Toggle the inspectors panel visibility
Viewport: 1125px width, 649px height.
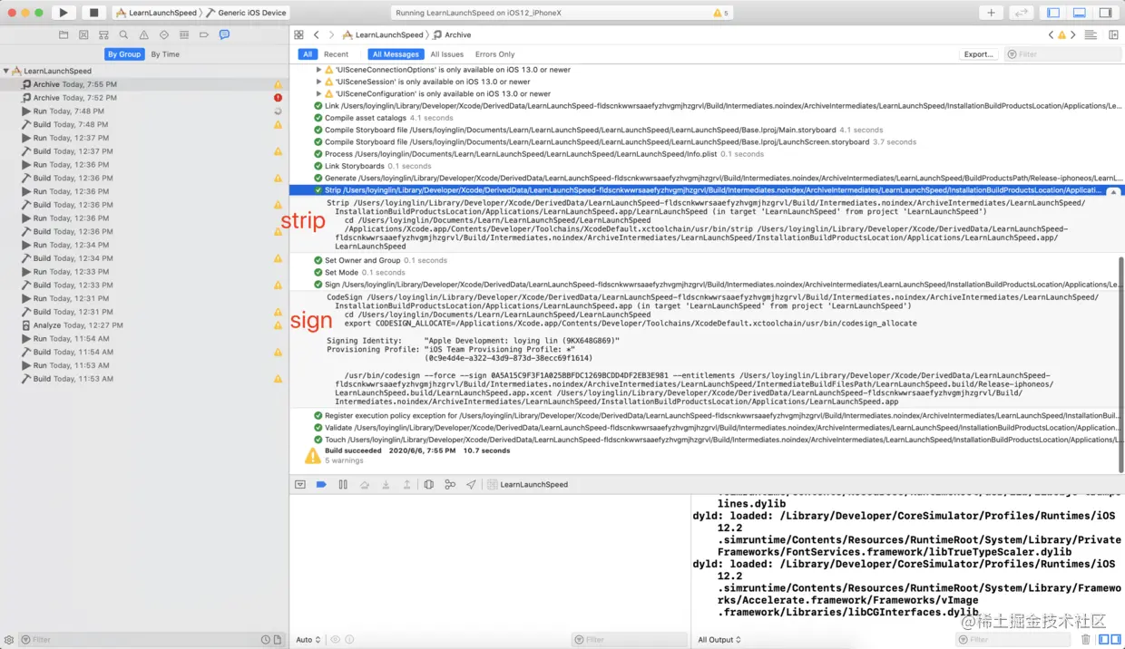click(x=1106, y=13)
